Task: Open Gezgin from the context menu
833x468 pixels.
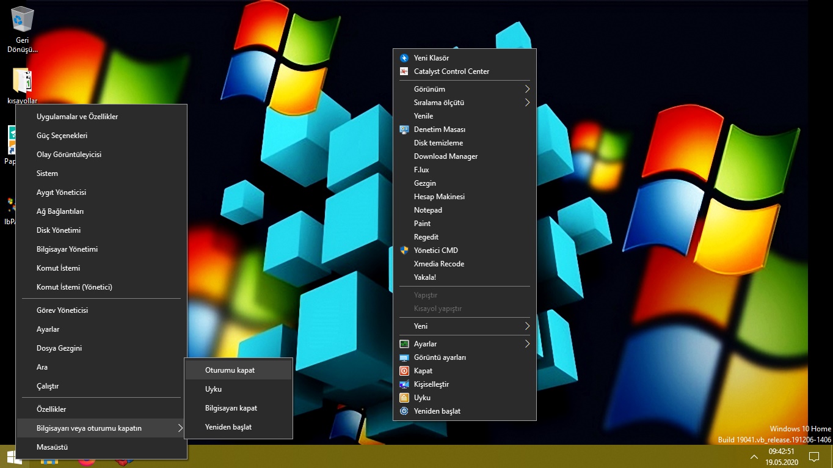Action: [x=465, y=183]
